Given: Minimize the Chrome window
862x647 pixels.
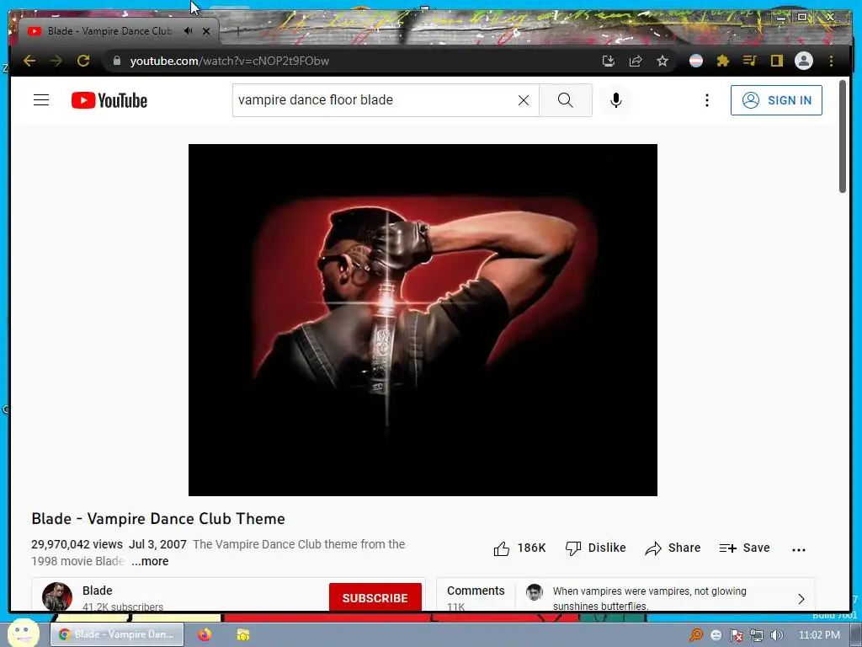Looking at the screenshot, I should [x=781, y=18].
